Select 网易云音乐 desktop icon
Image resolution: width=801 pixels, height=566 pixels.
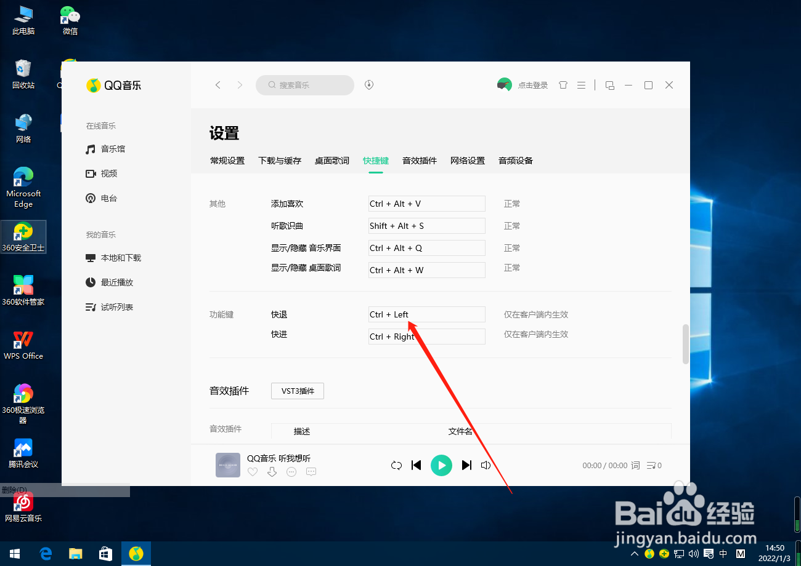point(23,508)
